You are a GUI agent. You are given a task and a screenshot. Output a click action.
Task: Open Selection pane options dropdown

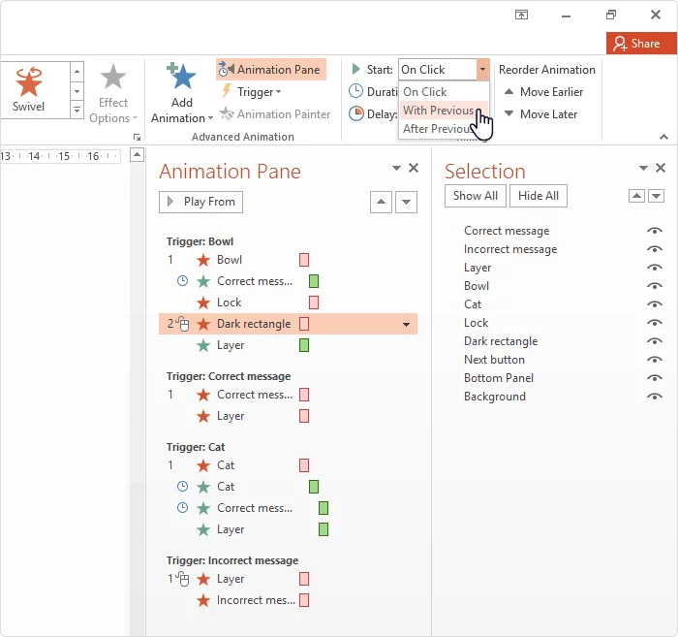(643, 168)
